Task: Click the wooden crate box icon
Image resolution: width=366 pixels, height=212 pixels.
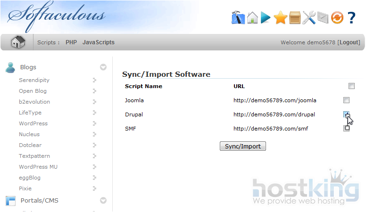Action: pos(295,18)
